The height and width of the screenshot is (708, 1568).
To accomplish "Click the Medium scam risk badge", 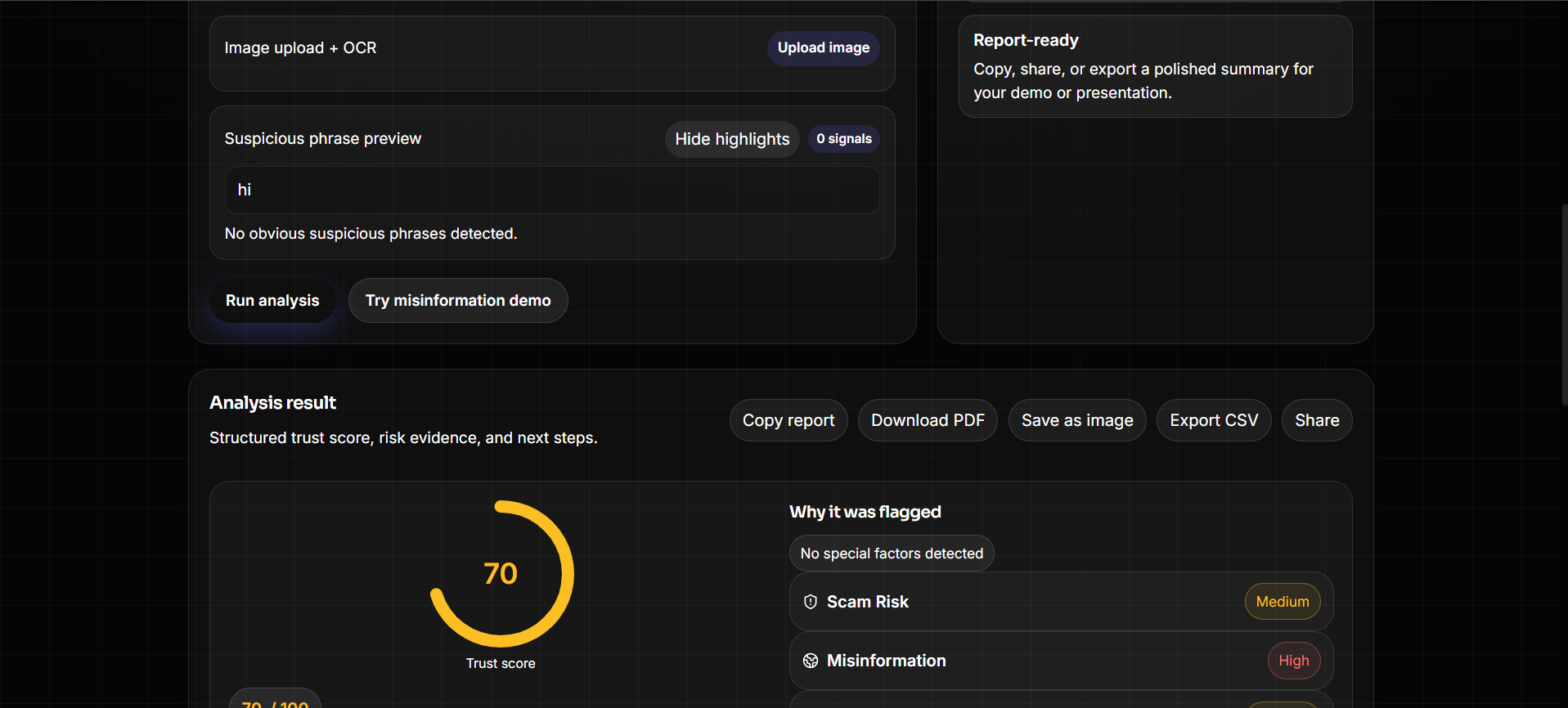I will pyautogui.click(x=1283, y=602).
